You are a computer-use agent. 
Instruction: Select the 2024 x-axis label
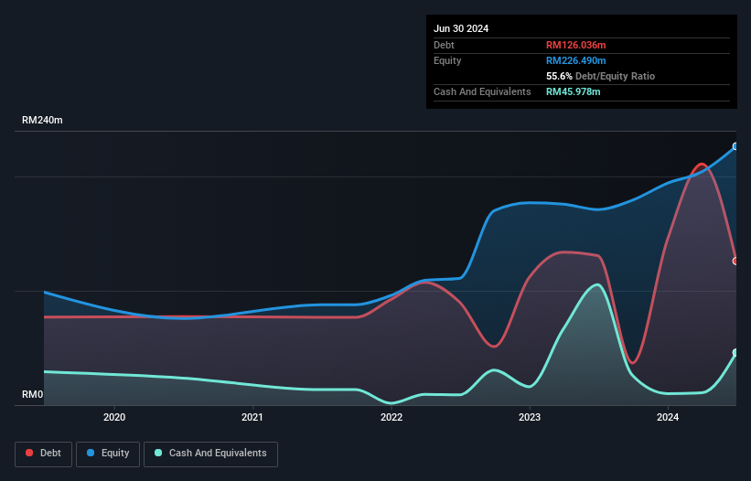click(668, 417)
